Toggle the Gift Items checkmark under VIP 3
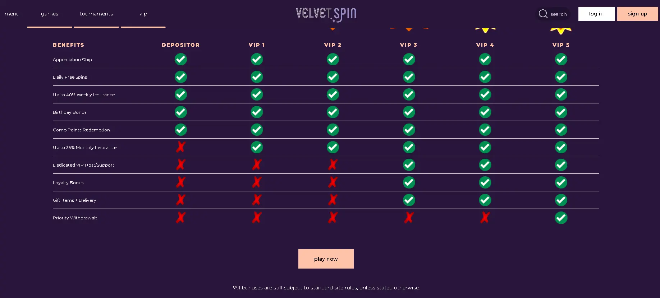The height and width of the screenshot is (298, 660). coord(409,200)
